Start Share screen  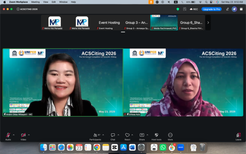142,136
